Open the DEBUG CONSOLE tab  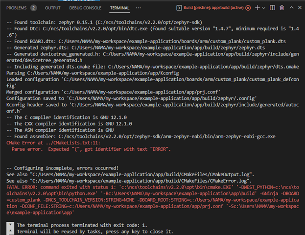tap(85, 8)
